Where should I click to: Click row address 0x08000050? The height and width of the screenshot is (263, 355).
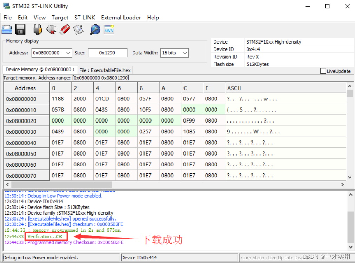pos(27,153)
